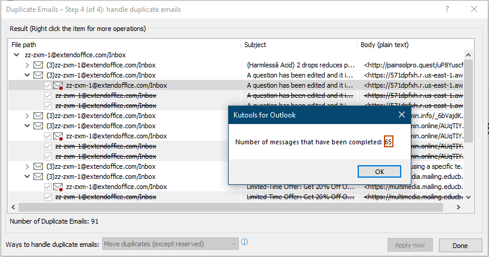The width and height of the screenshot is (489, 257).
Task: Click the horizontal scrollbar left arrow
Action: [13, 207]
